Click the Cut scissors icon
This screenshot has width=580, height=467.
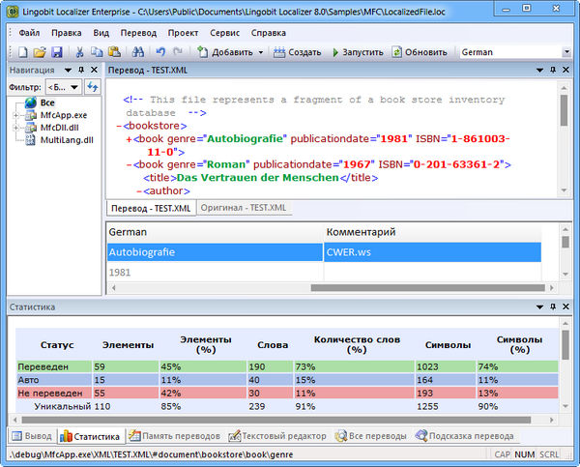pos(79,52)
